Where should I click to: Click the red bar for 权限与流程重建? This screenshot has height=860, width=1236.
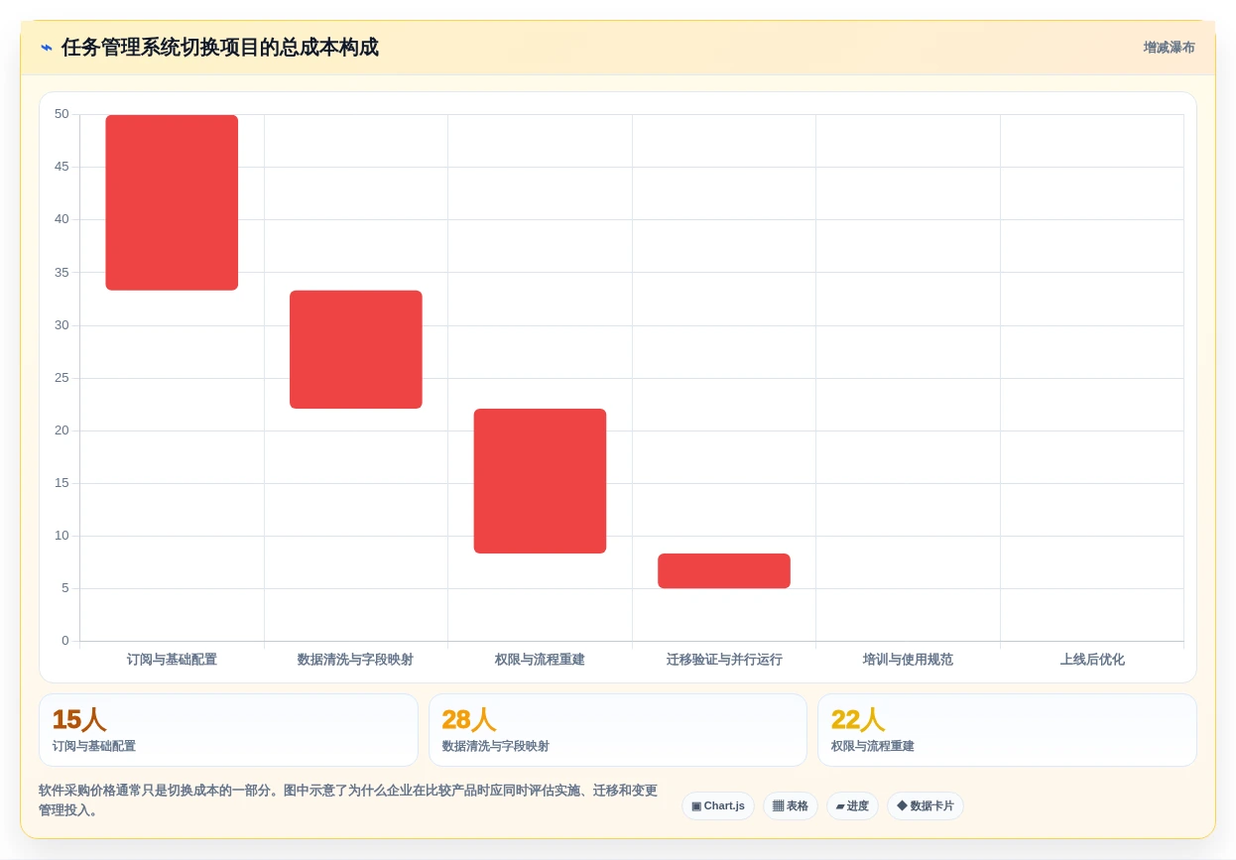(540, 481)
